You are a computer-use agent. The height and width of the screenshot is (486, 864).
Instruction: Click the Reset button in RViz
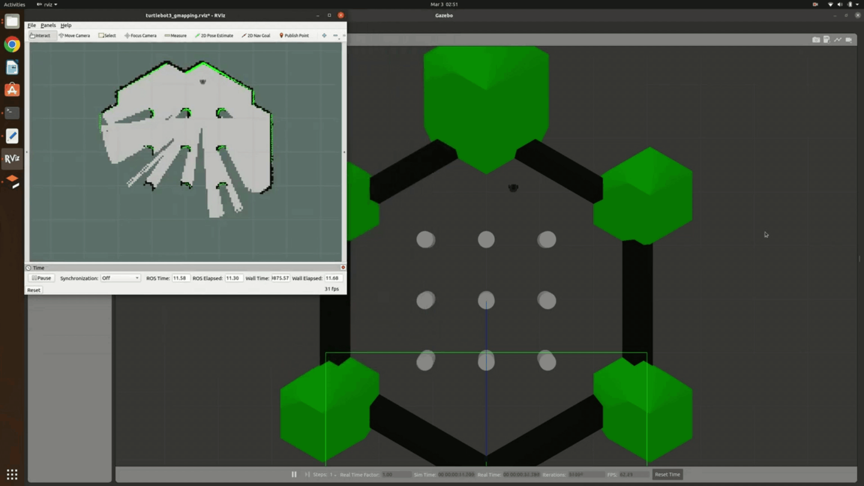(x=34, y=290)
